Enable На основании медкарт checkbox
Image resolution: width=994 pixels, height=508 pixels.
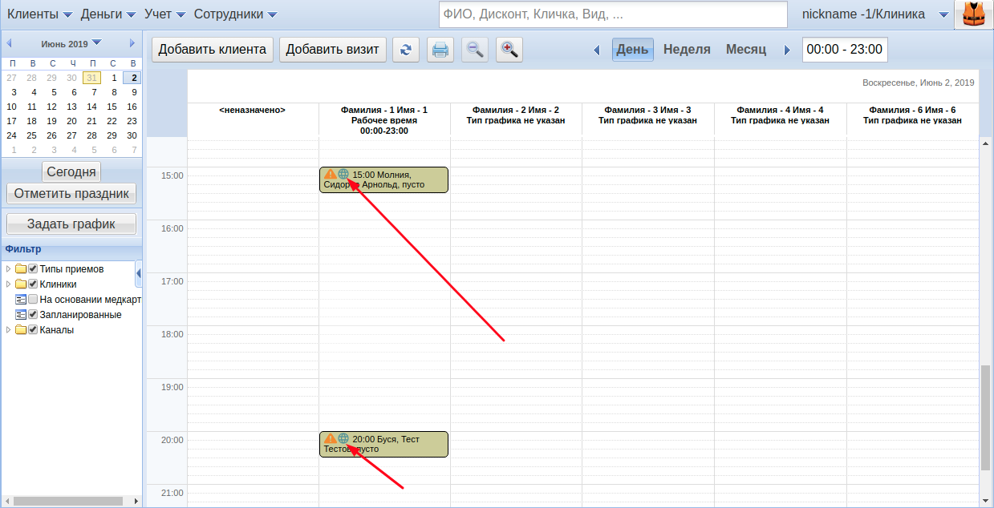pyautogui.click(x=33, y=300)
